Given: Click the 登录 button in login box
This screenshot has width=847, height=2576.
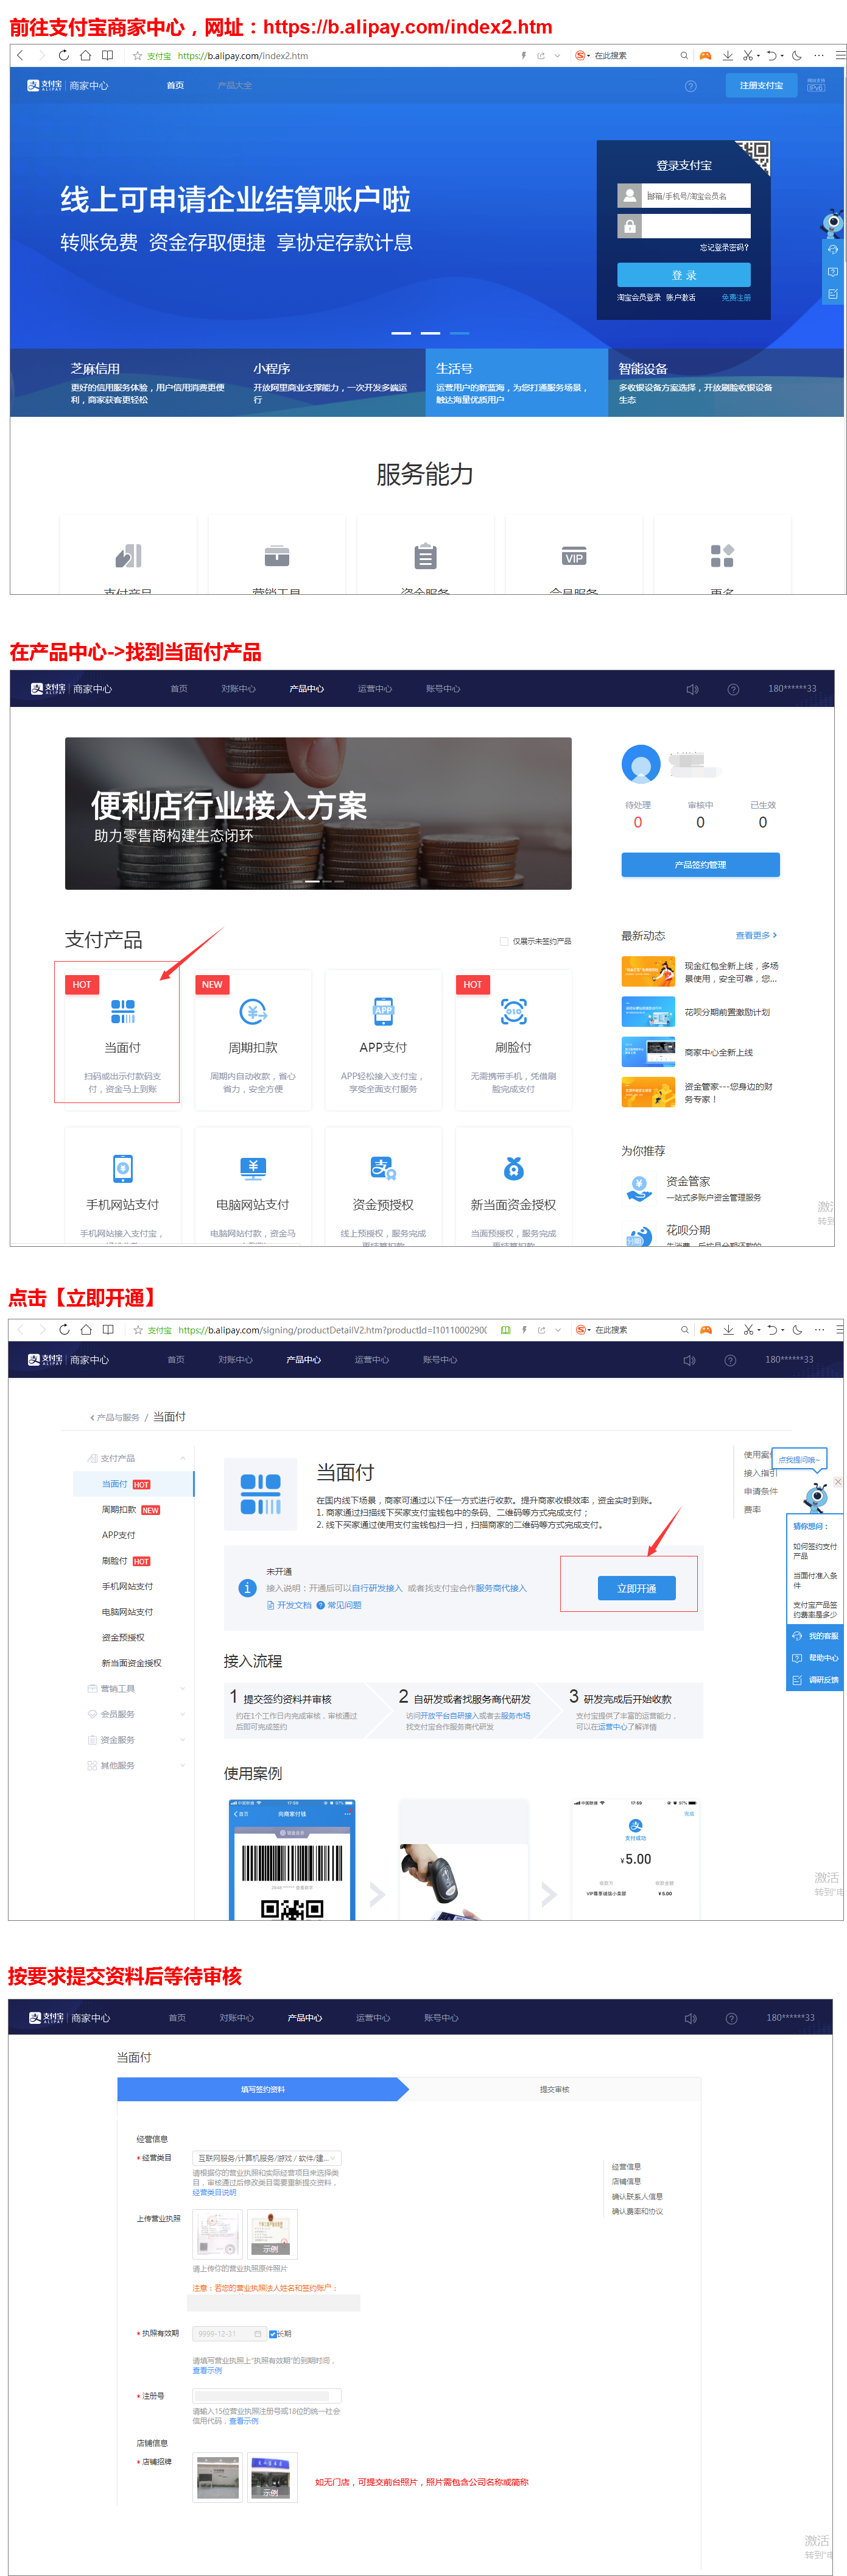Looking at the screenshot, I should pos(683,275).
